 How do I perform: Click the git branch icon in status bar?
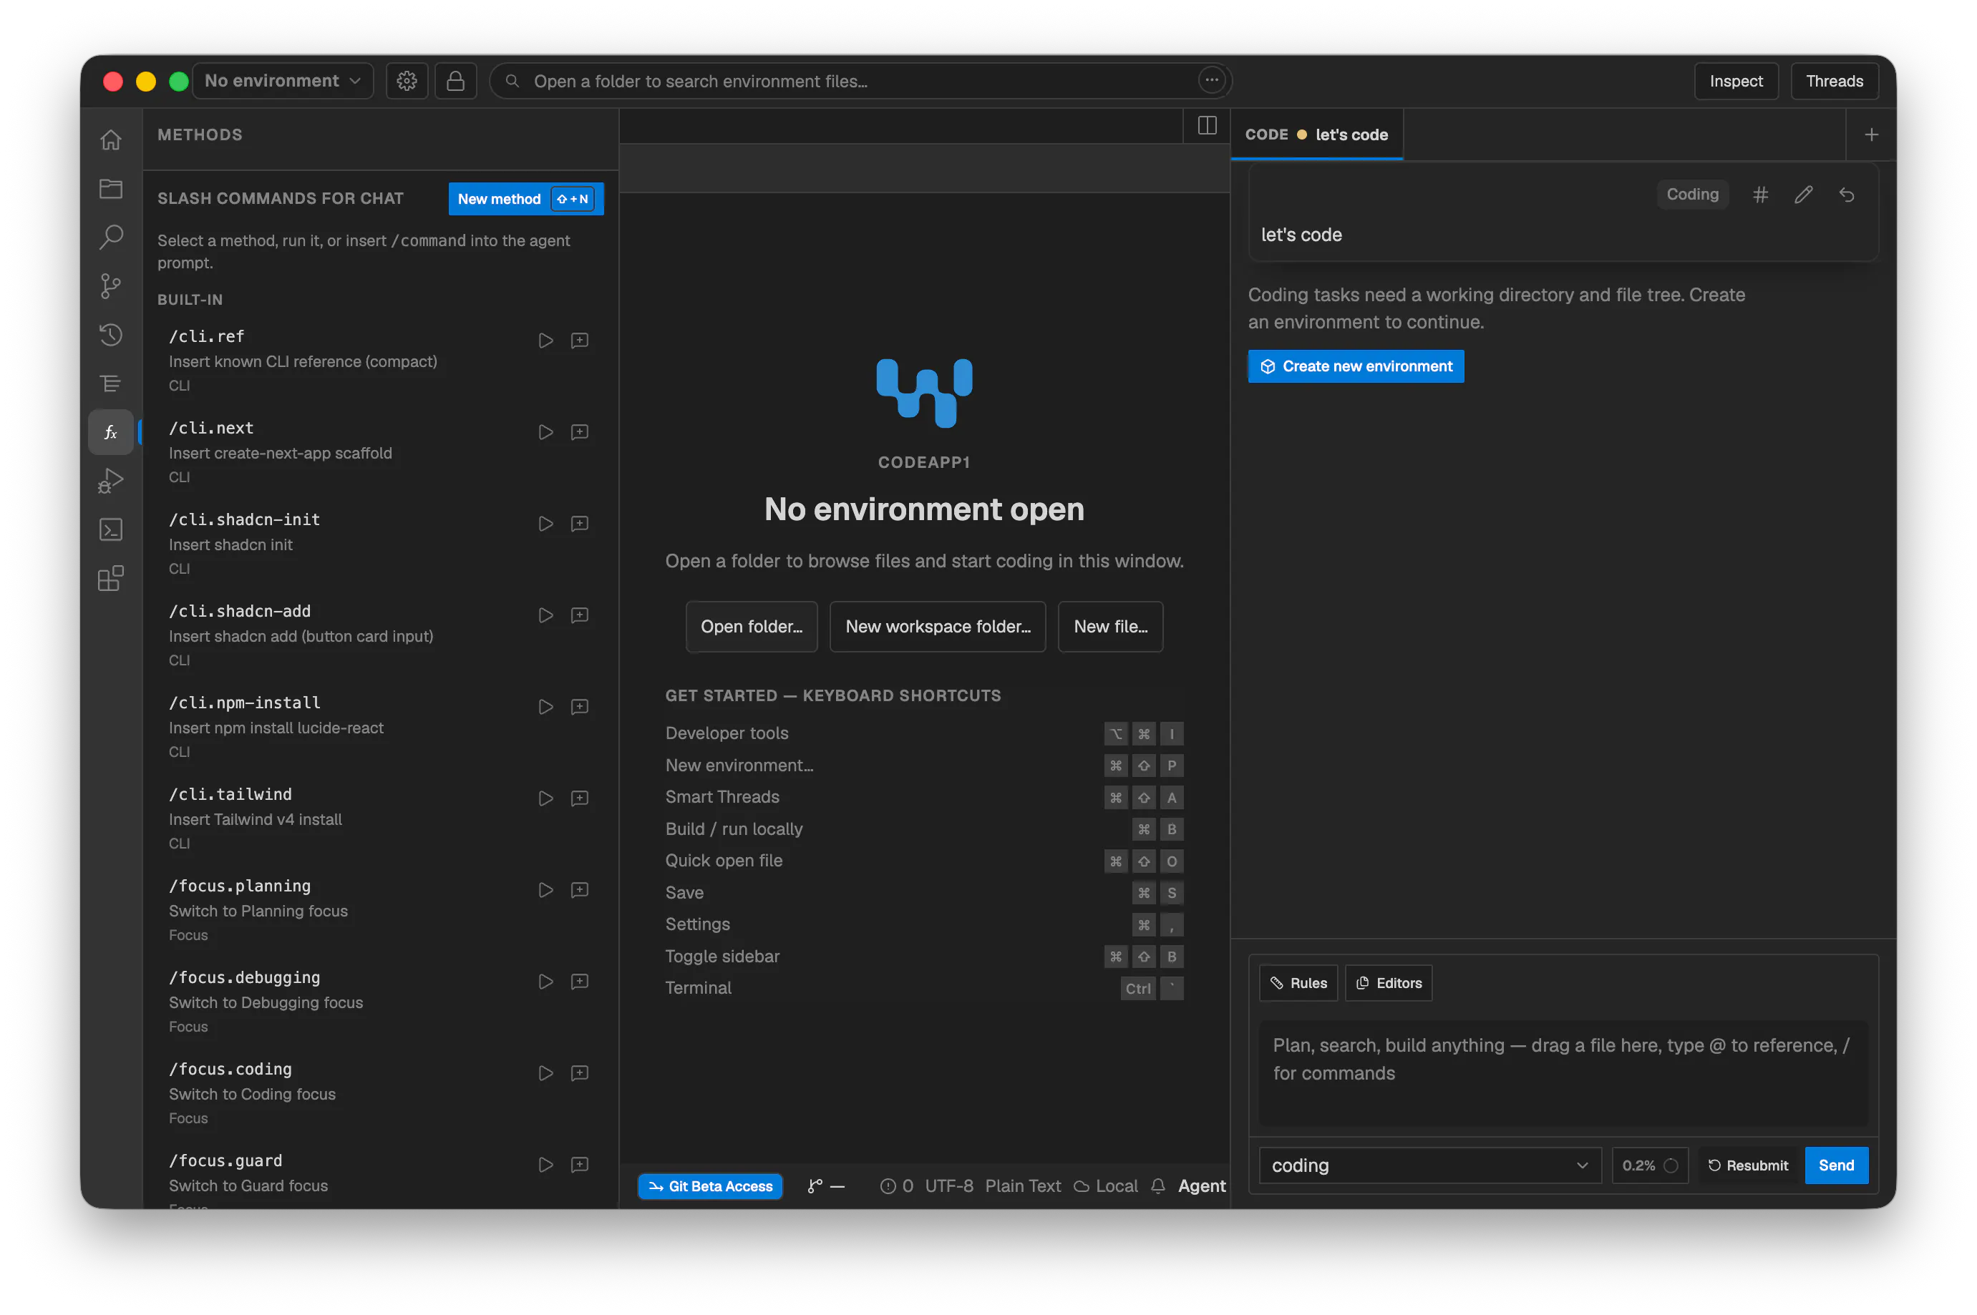click(x=825, y=1186)
